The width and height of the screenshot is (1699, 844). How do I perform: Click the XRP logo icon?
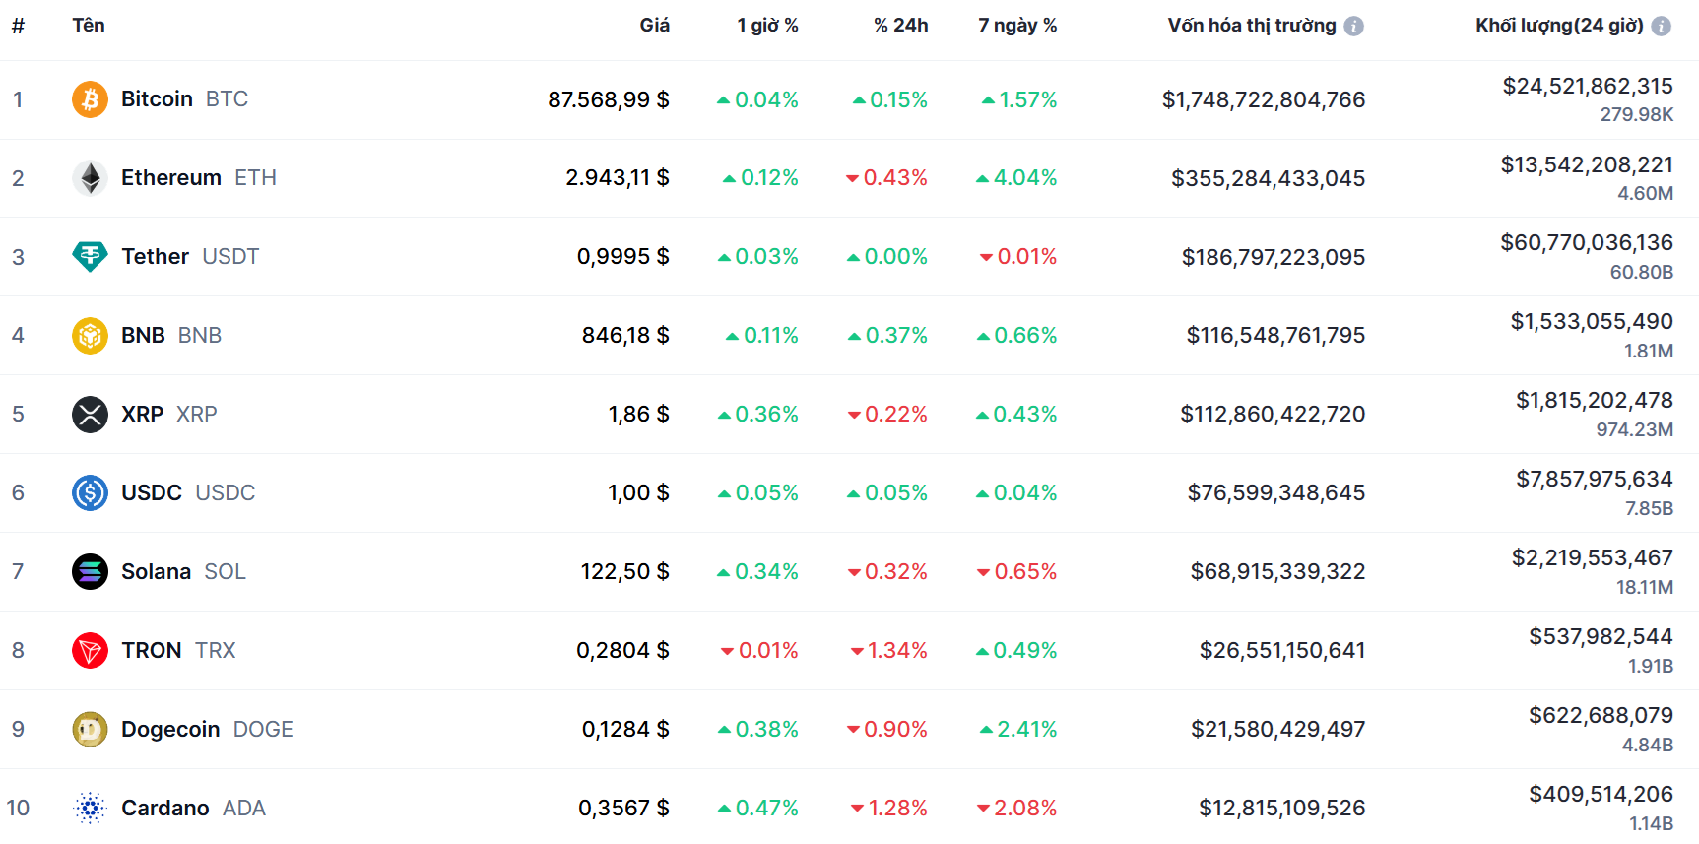point(90,415)
